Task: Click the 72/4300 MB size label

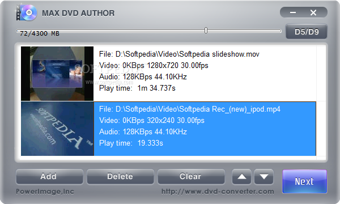Action: 40,33
